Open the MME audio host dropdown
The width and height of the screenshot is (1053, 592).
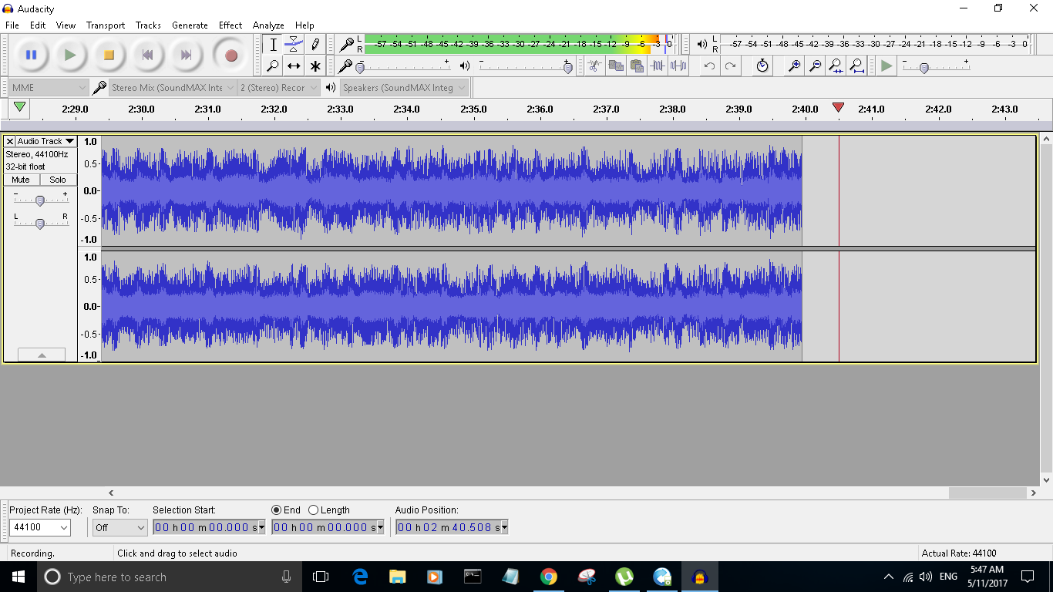tap(49, 88)
